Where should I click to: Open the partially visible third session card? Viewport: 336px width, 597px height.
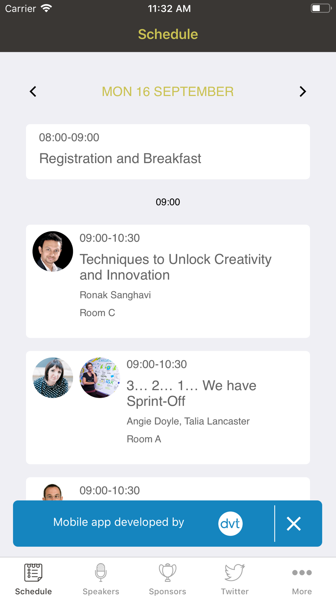pos(168,489)
